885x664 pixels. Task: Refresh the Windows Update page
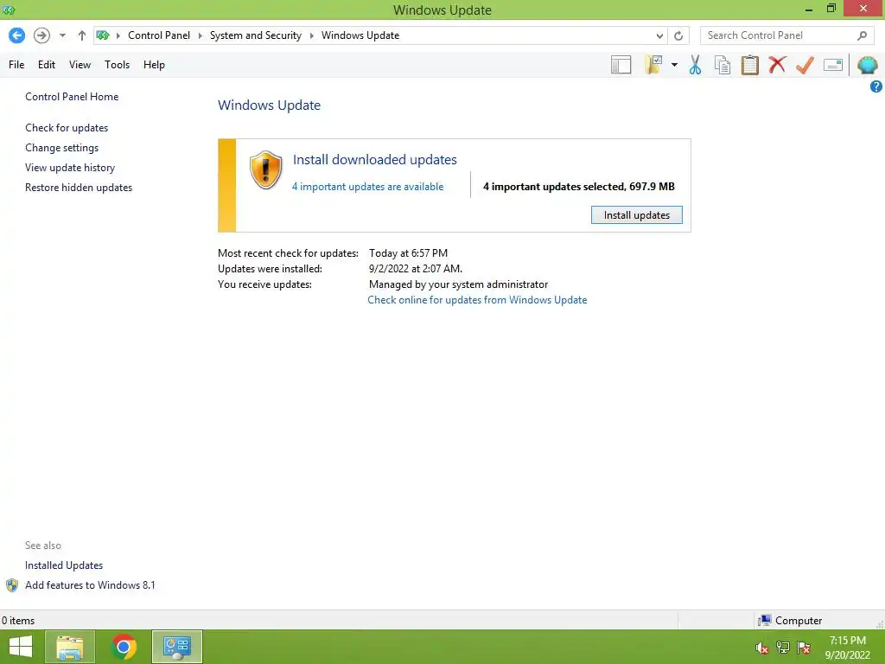[678, 35]
